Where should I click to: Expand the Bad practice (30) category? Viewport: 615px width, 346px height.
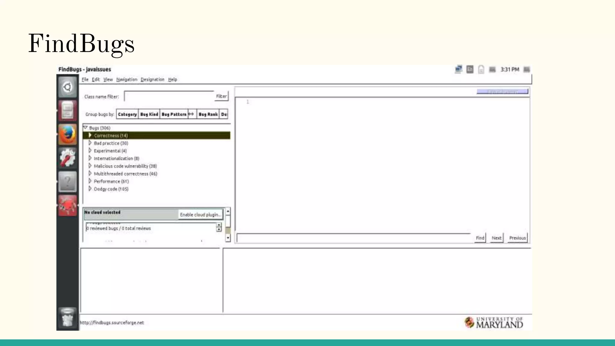pos(90,143)
